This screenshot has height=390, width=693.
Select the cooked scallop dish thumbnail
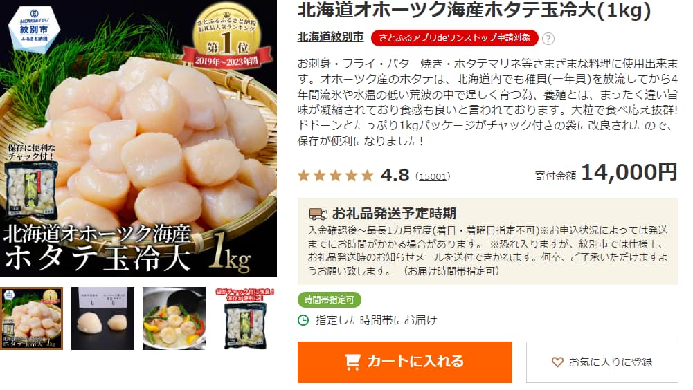coord(174,319)
